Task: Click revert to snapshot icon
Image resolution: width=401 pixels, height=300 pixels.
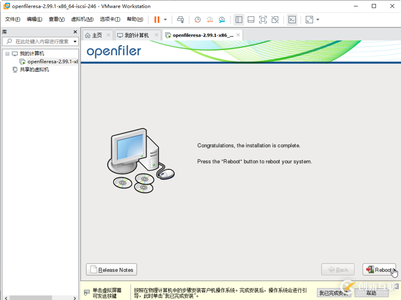Action: [210, 19]
